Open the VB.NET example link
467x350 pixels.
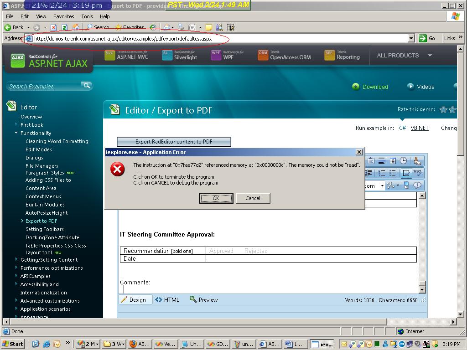420,128
